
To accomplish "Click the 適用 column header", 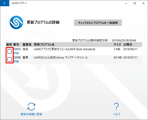I will 9,44.
